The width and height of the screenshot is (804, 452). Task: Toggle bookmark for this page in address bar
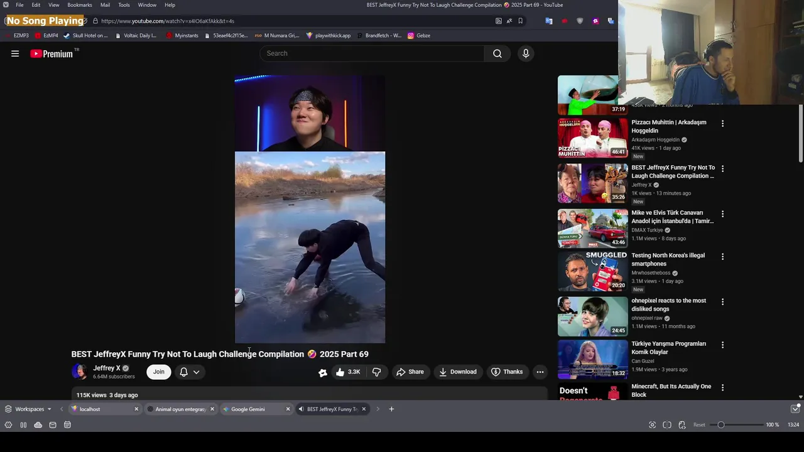point(520,21)
